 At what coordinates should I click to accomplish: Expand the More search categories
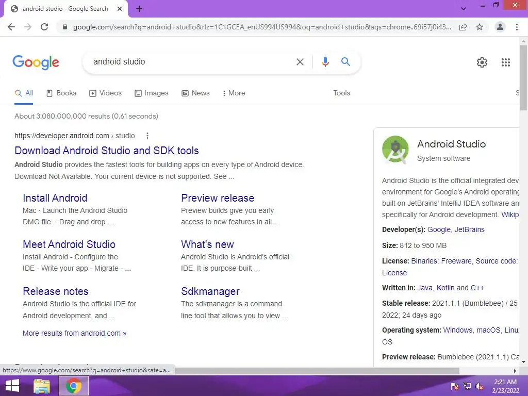pos(234,93)
